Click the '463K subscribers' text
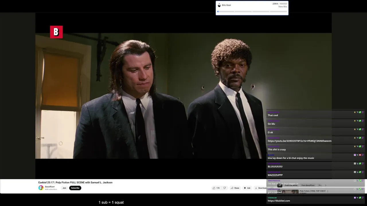 tap(51, 189)
